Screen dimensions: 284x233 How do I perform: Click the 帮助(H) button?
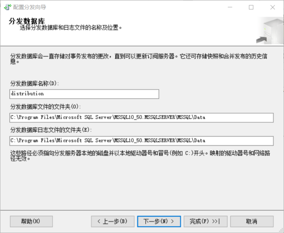click(31, 222)
